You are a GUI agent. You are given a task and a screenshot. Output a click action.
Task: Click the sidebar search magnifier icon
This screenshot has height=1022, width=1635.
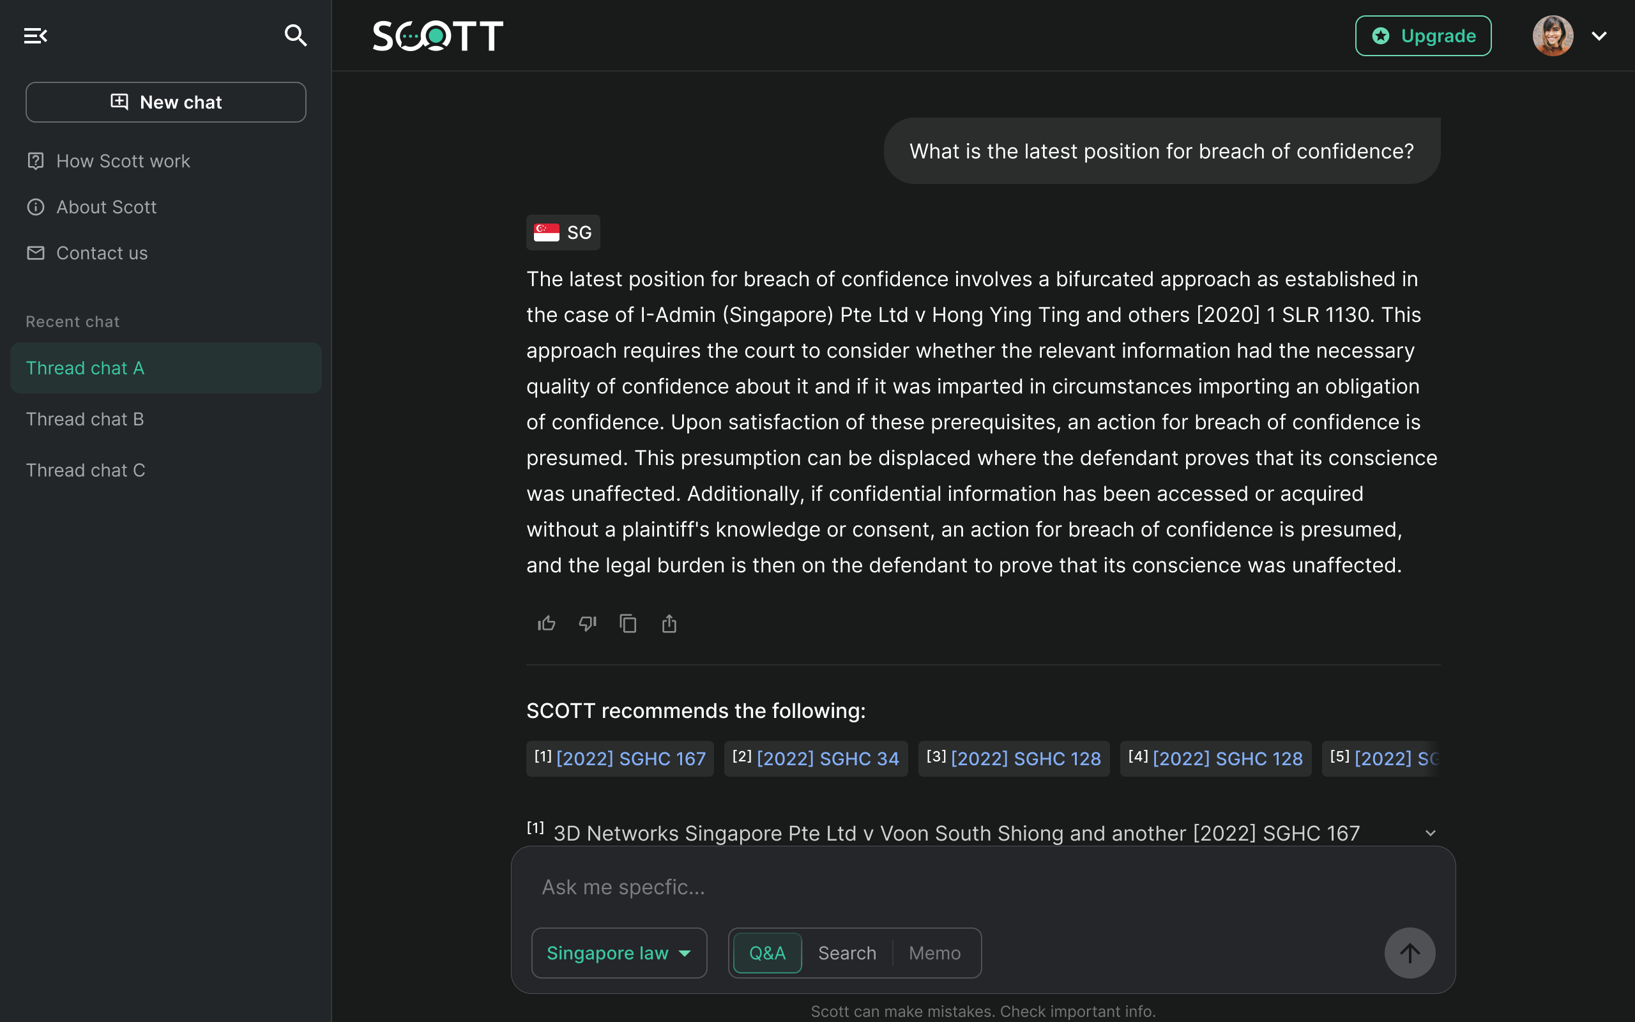tap(295, 36)
